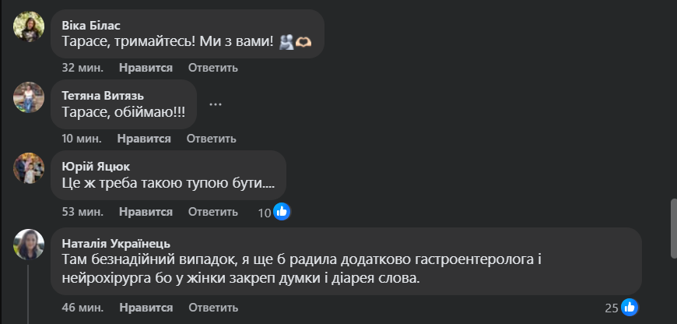Open the three-dots menu on Тетяна Витязь comment
This screenshot has height=324, width=677.
[x=216, y=104]
